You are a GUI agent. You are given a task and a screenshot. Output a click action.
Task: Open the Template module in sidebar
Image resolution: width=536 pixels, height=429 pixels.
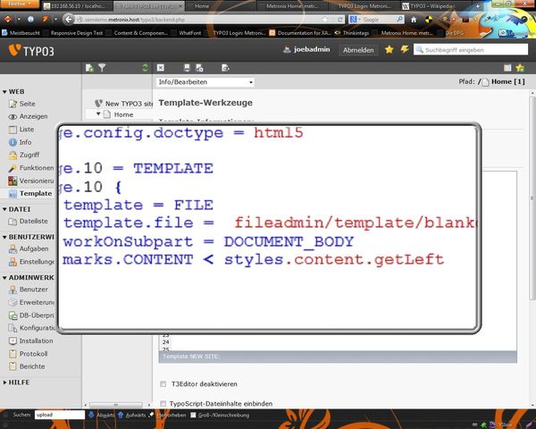tap(34, 193)
